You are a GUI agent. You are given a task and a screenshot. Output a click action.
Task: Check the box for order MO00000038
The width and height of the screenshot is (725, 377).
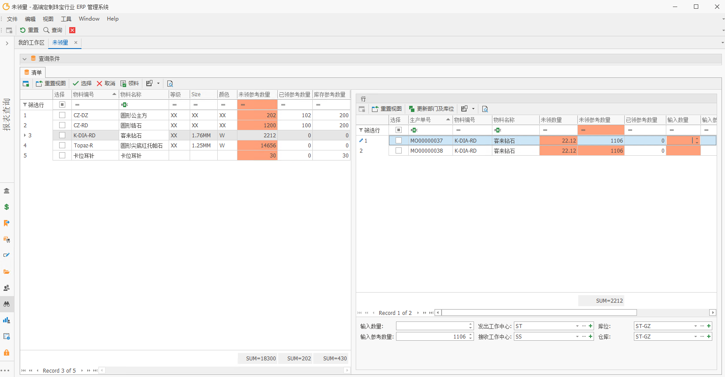point(399,150)
